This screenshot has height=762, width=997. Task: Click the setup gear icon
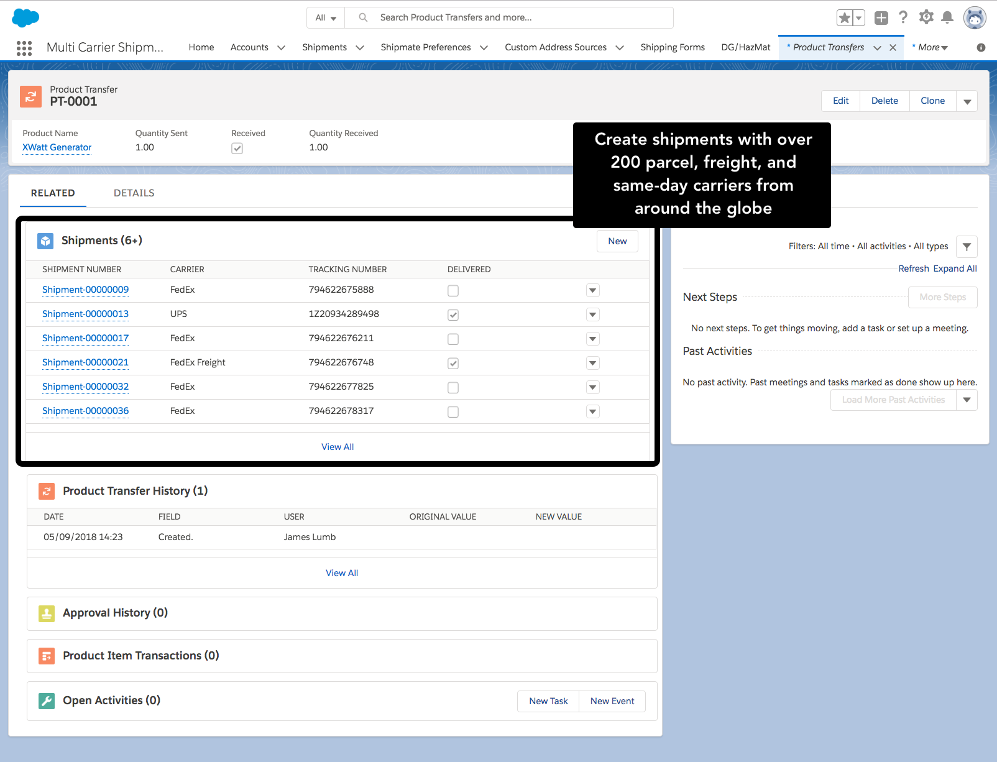click(926, 17)
